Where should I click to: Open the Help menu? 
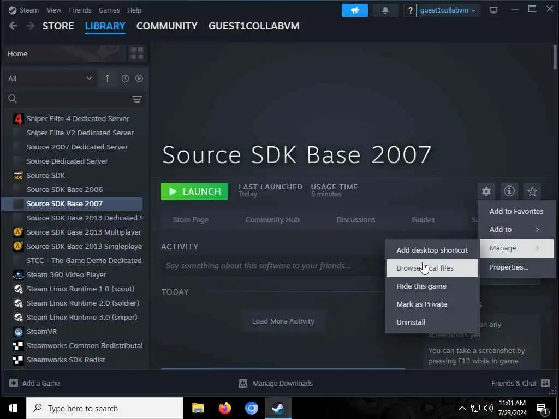click(134, 10)
